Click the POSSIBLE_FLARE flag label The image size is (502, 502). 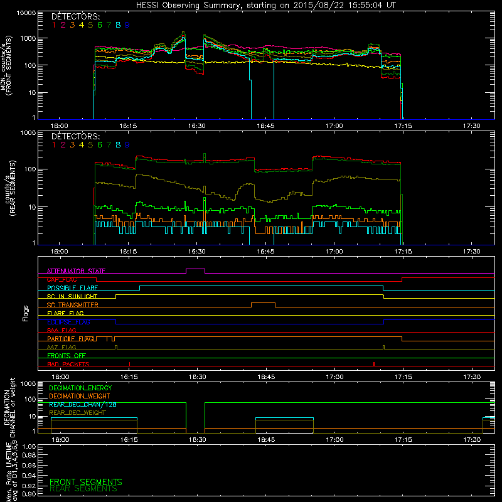tap(72, 288)
